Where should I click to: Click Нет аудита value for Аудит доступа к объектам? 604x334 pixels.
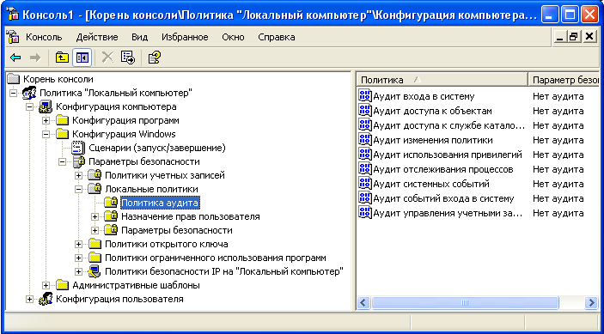(x=558, y=112)
